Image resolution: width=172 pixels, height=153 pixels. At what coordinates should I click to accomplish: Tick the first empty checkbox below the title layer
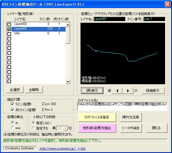(9, 39)
